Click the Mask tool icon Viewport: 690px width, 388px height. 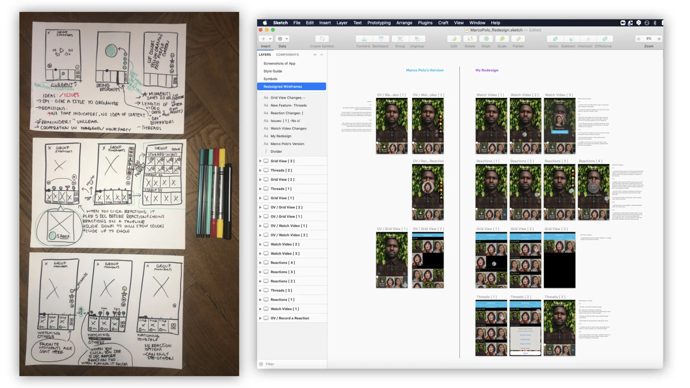486,39
